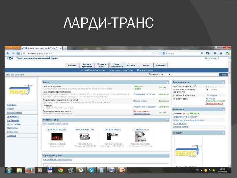Reload the page in address bar

tap(159, 53)
